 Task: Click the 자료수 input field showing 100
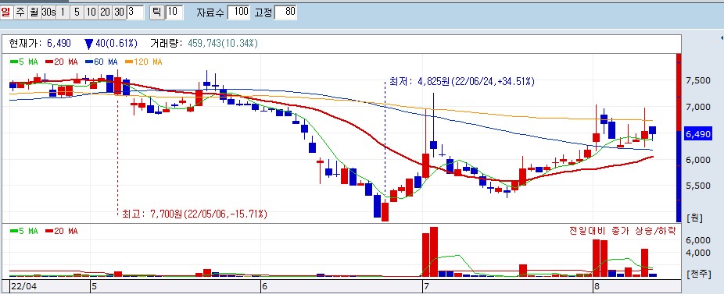[238, 12]
